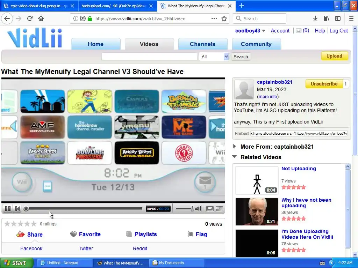Open I'm Done Uploading Videos Here link
The width and height of the screenshot is (358, 268).
coord(307,234)
